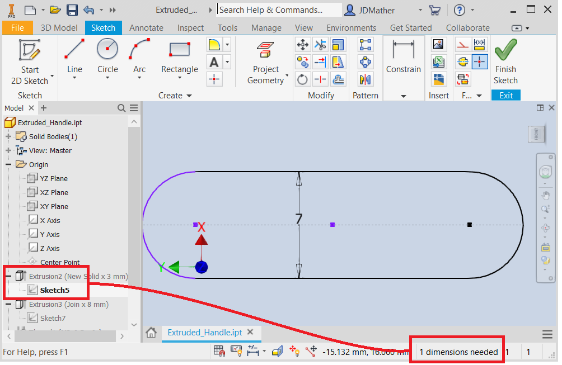The image size is (562, 365).
Task: Open user JDMather account dropdown
Action: pyautogui.click(x=420, y=10)
